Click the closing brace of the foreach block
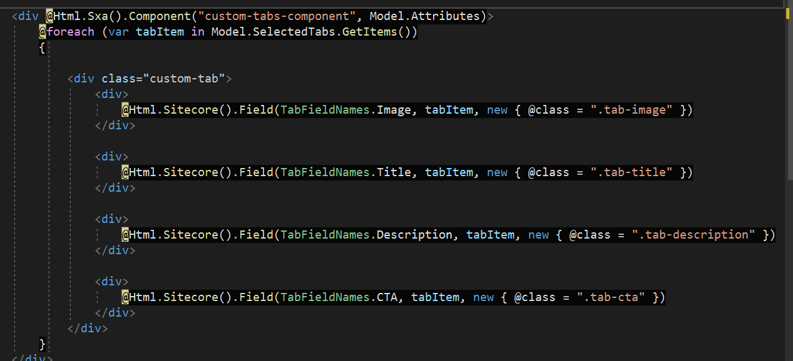The width and height of the screenshot is (793, 361). click(x=42, y=344)
